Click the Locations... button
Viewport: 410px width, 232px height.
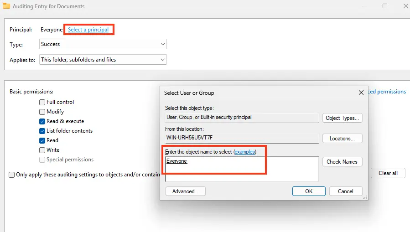tap(342, 139)
